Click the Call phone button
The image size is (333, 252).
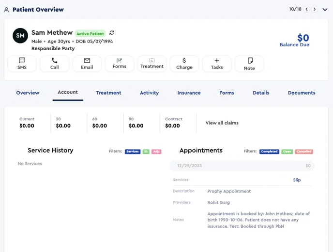(x=54, y=64)
